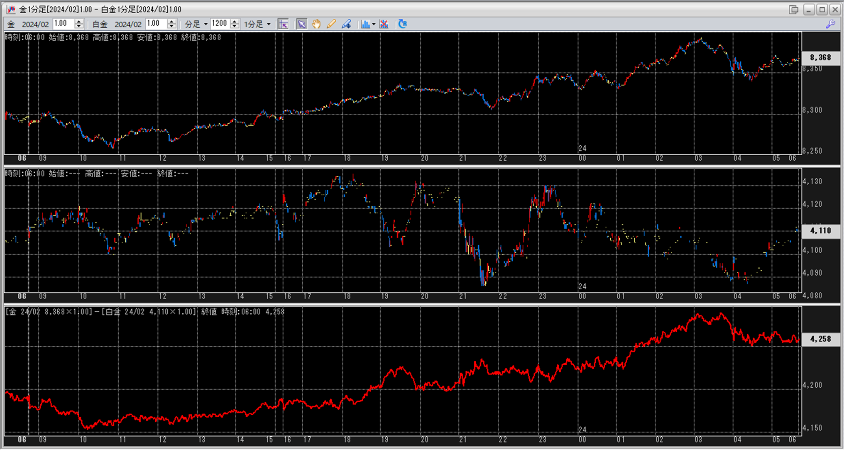The height and width of the screenshot is (450, 844).
Task: Increase the 1200 bar count stepper
Action: pos(235,22)
